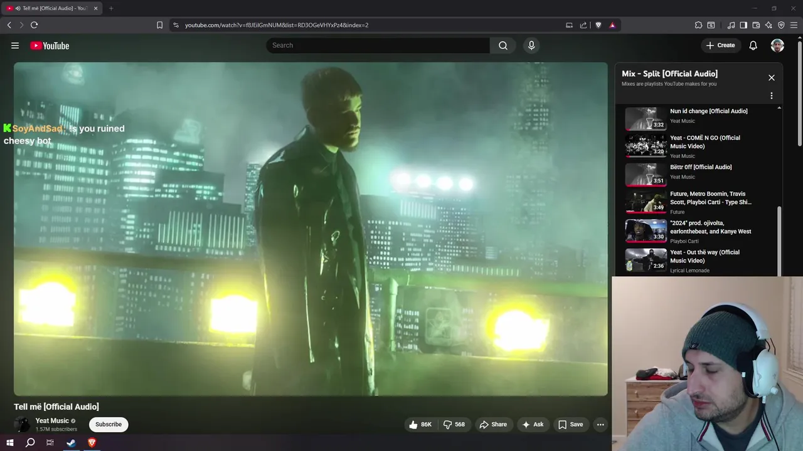Activate voice search microphone
803x451 pixels.
pos(531,45)
